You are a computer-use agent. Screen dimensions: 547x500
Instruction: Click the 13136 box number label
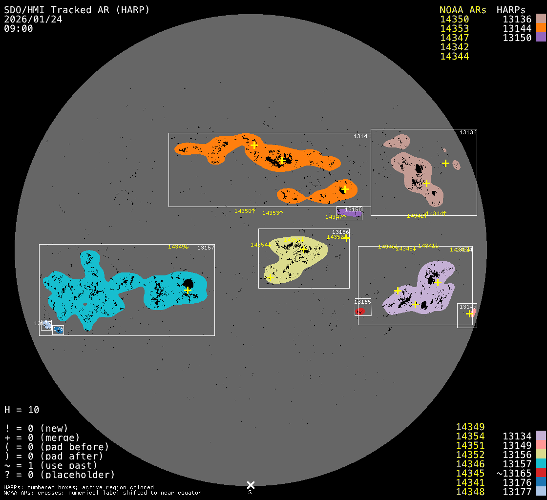pos(467,132)
